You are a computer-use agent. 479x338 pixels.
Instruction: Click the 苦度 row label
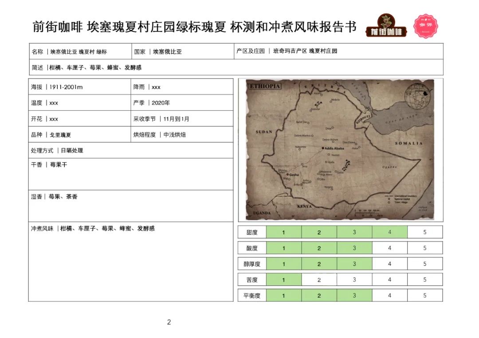pos(252,280)
